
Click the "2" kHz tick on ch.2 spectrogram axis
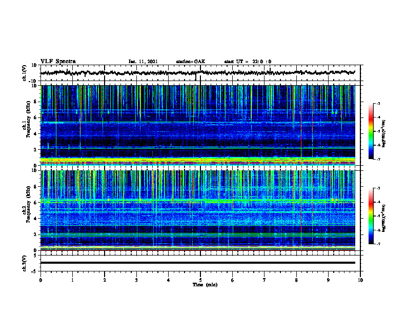coord(36,234)
